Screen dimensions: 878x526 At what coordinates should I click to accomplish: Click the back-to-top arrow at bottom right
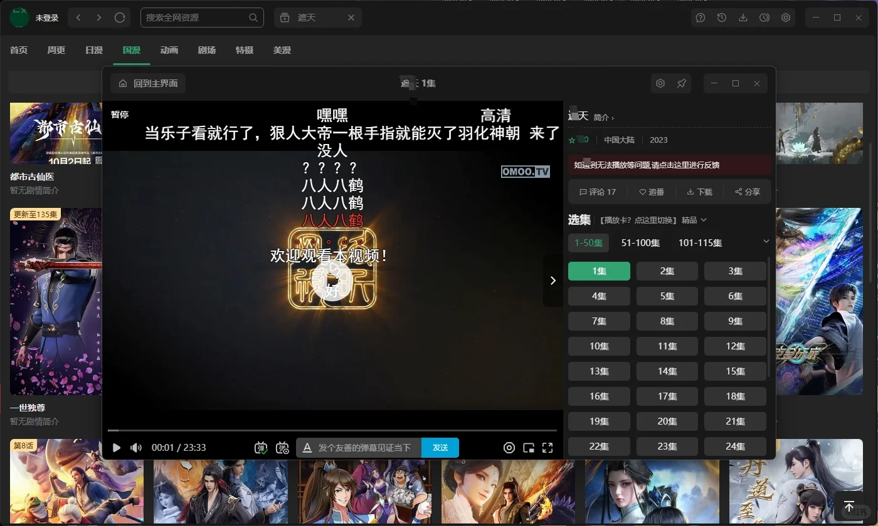(850, 506)
